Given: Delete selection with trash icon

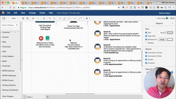Looking at the screenshot, I should pos(44,18).
